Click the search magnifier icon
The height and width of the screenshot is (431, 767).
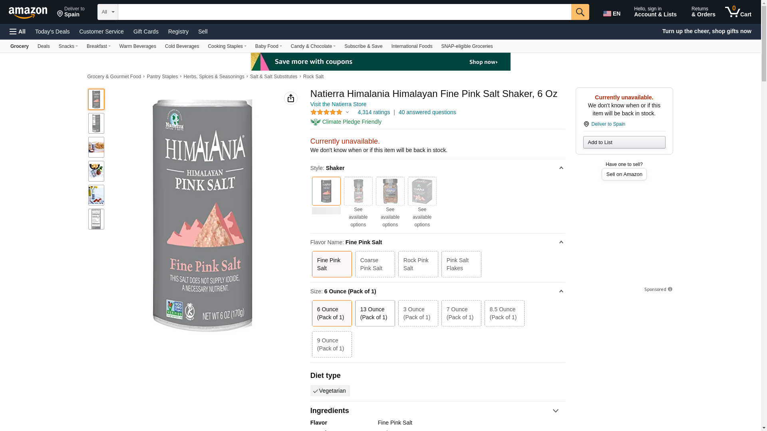pyautogui.click(x=580, y=12)
